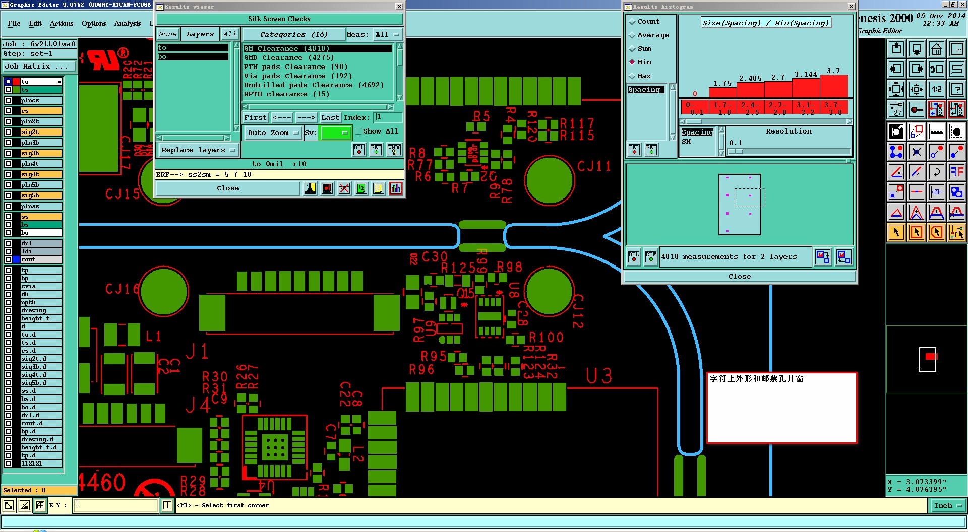Click categories list scroll up arrow
The image size is (968, 532).
400,46
